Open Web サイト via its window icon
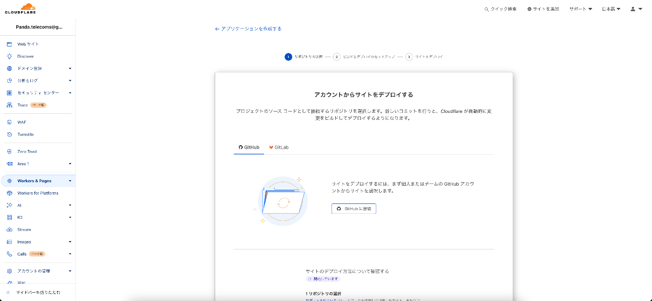This screenshot has height=301, width=652. 9,44
